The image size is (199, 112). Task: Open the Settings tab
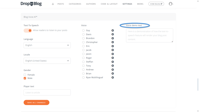pyautogui.click(x=127, y=4)
